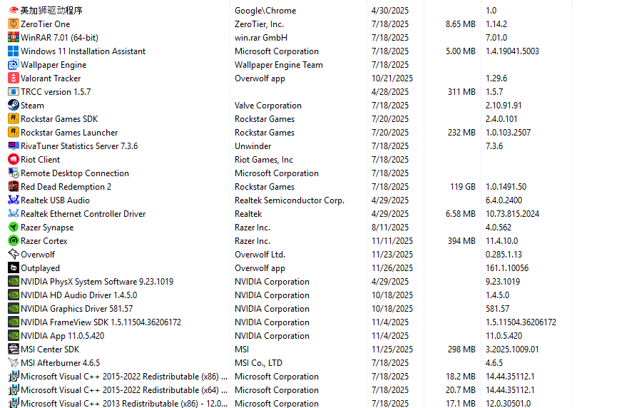Select the Remote Desktop Connection icon
Image resolution: width=639 pixels, height=408 pixels.
[x=14, y=173]
